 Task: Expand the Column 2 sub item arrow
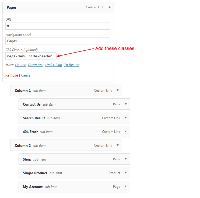118,145
